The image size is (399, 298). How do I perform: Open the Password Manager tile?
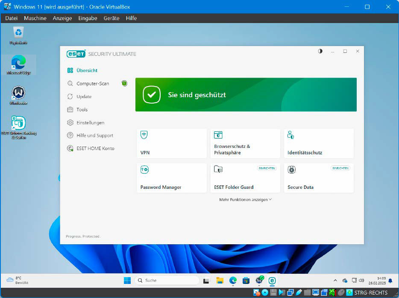click(171, 178)
